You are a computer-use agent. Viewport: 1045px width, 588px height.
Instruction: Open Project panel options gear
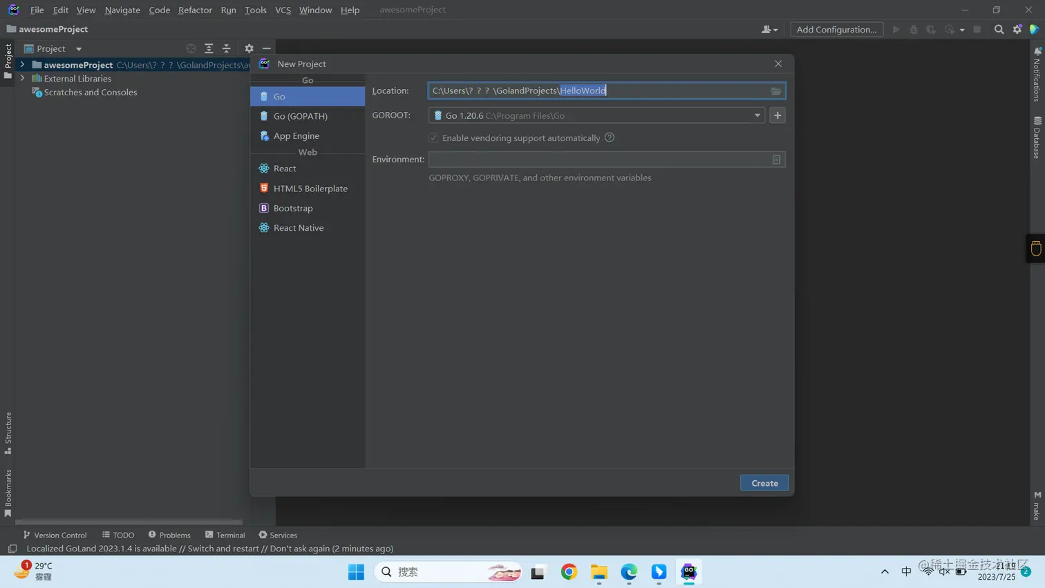pos(249,48)
